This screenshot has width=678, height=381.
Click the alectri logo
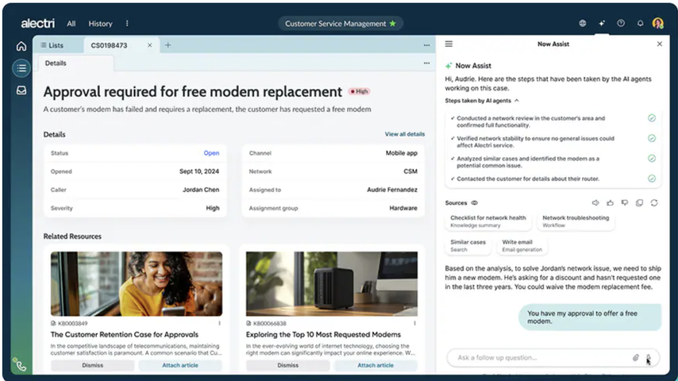[38, 23]
